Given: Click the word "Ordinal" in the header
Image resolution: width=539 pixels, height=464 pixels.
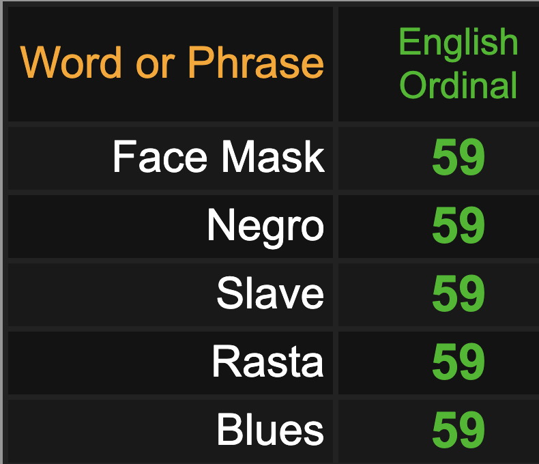Looking at the screenshot, I should click(458, 84).
